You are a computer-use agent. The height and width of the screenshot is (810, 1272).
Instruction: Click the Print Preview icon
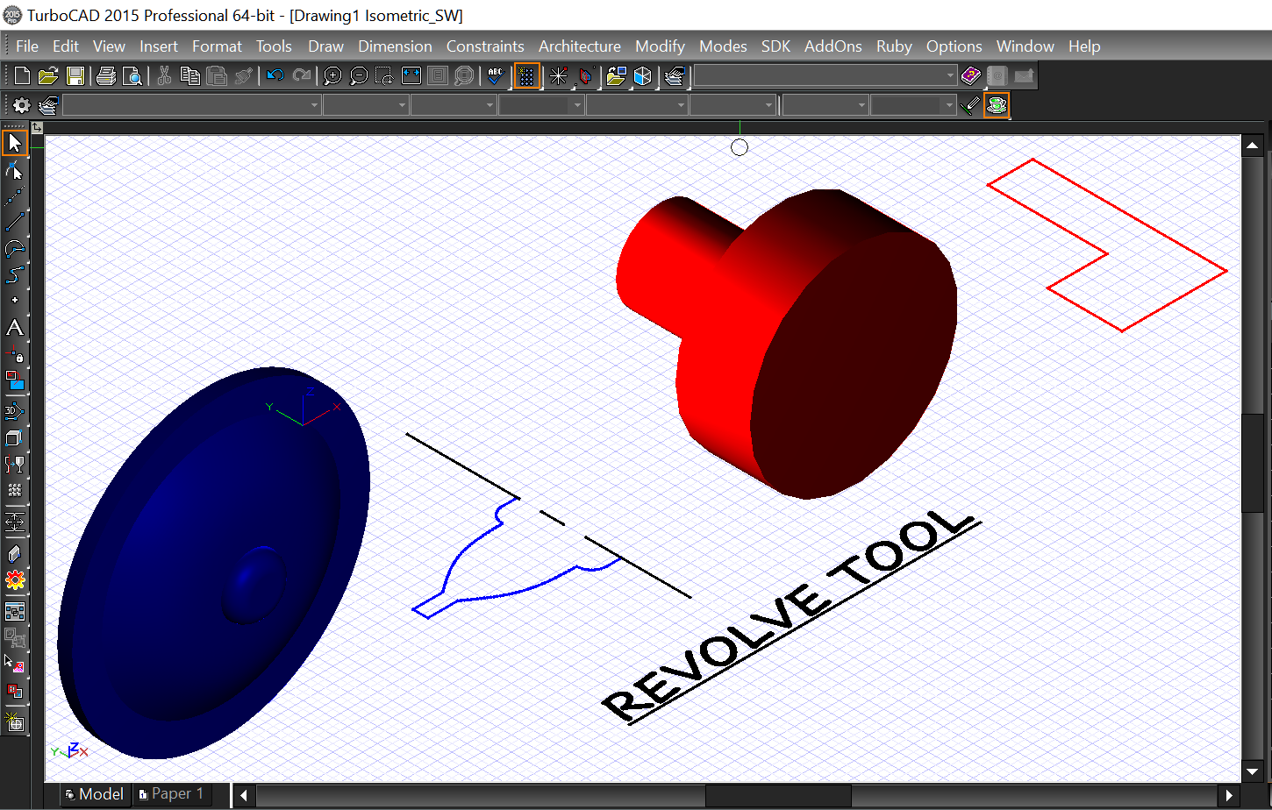(x=132, y=75)
